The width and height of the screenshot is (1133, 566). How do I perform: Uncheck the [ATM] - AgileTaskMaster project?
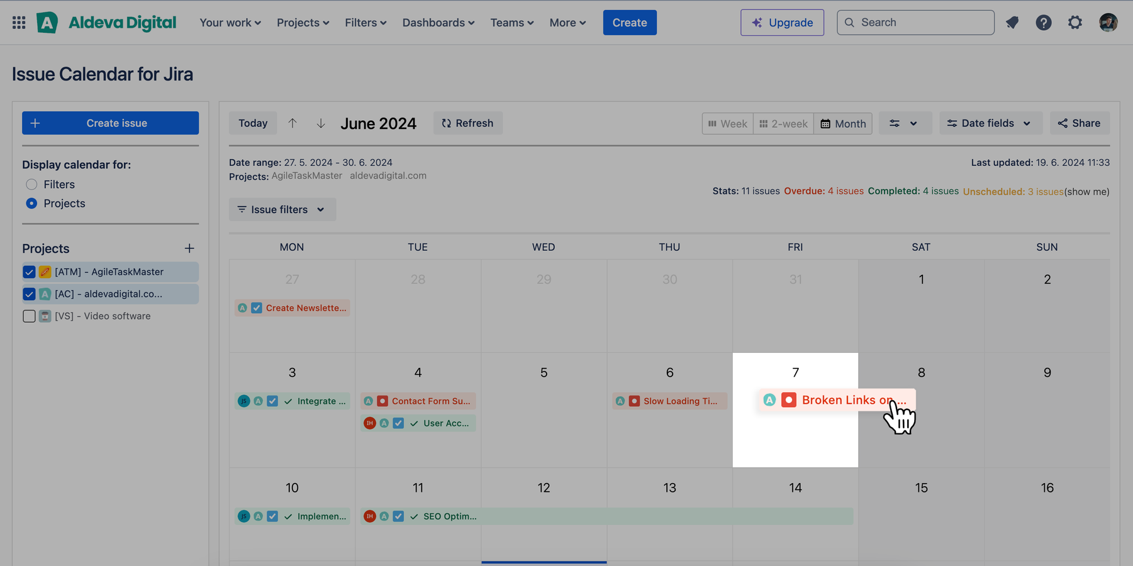(x=29, y=272)
